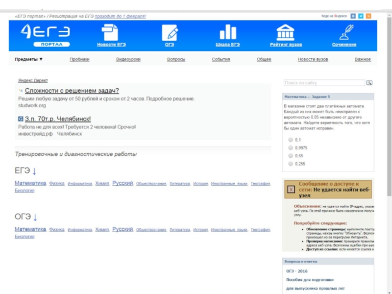Screen dimensions: 392x294
Task: Click the Шкала ЕГЭ bar chart icon
Action: (x=228, y=32)
